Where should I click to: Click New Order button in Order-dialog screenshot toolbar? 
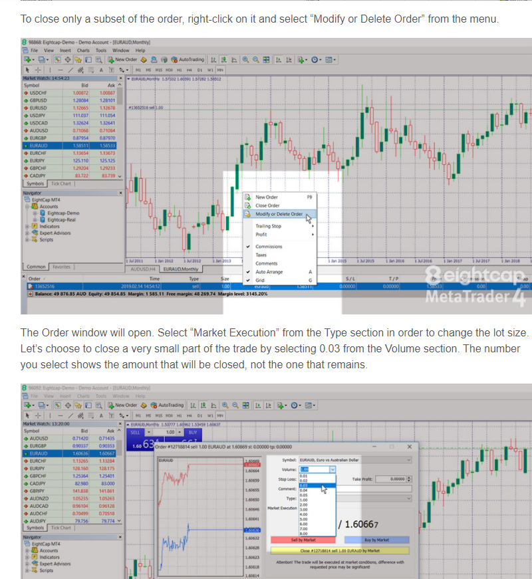tap(122, 405)
